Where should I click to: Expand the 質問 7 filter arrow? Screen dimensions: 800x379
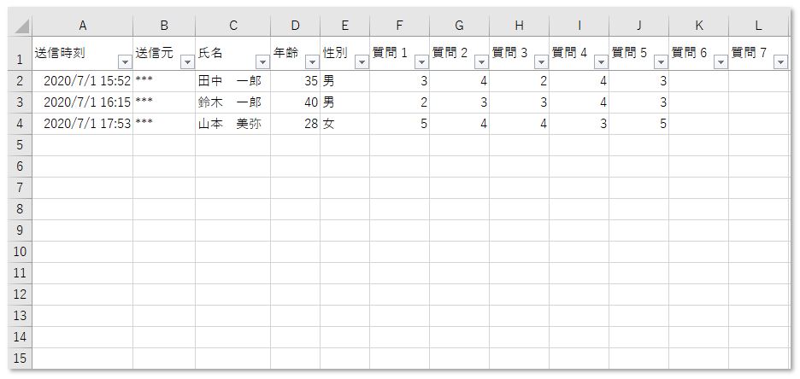click(x=780, y=62)
